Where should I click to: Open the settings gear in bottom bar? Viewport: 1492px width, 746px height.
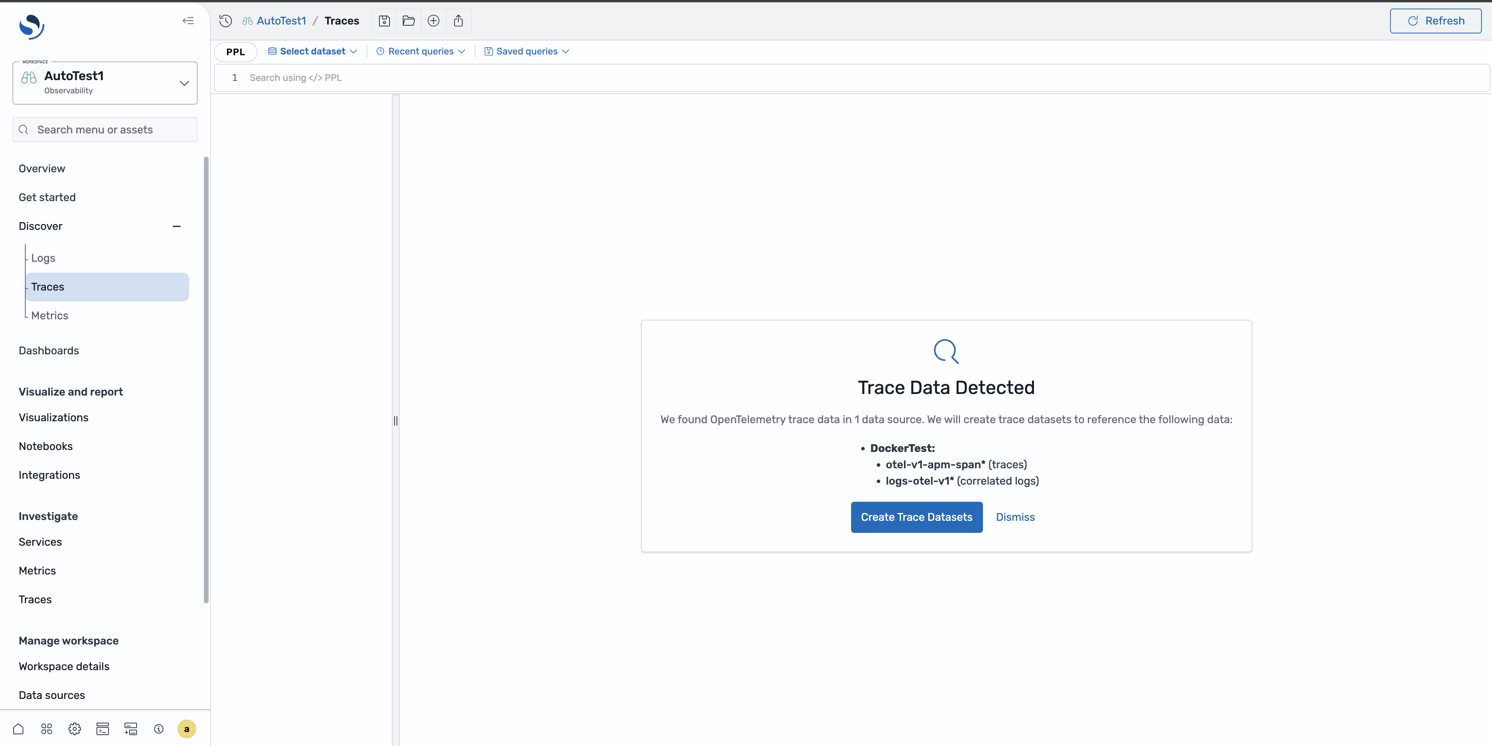tap(74, 729)
